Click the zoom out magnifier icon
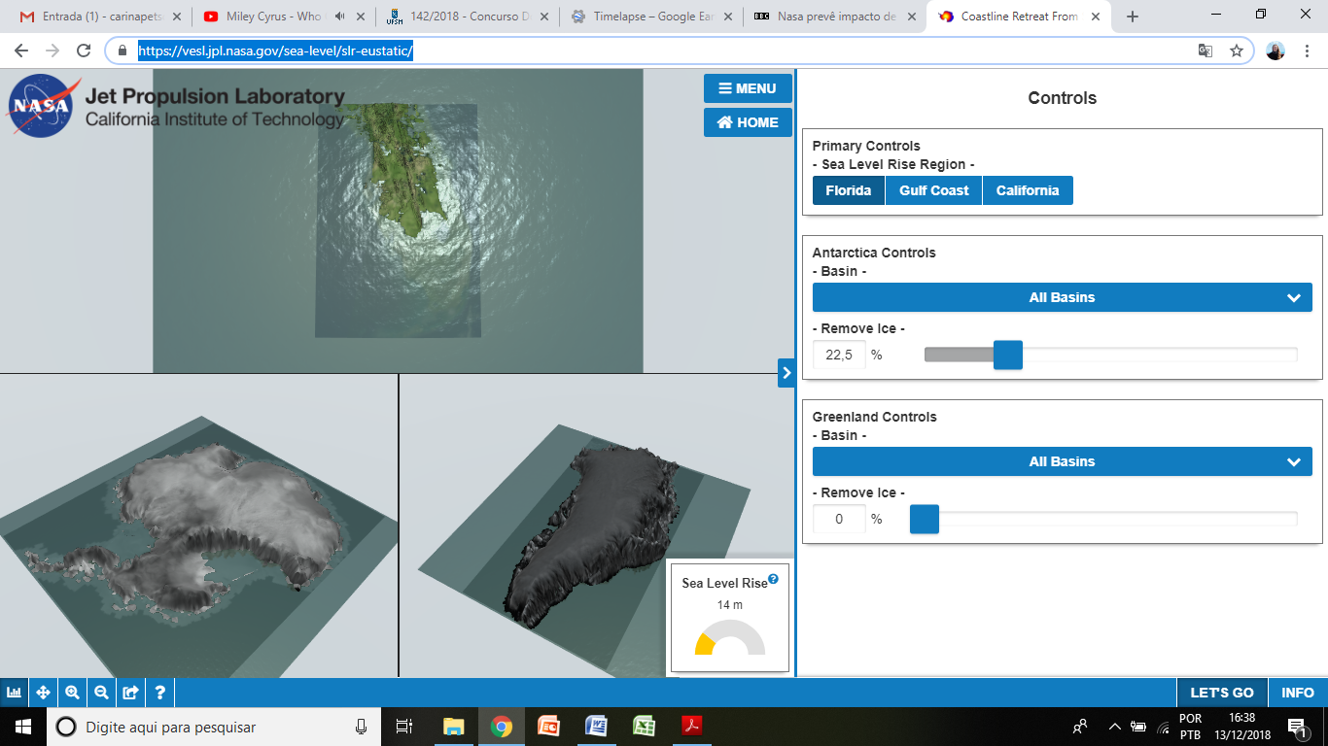1328x746 pixels. pyautogui.click(x=101, y=693)
